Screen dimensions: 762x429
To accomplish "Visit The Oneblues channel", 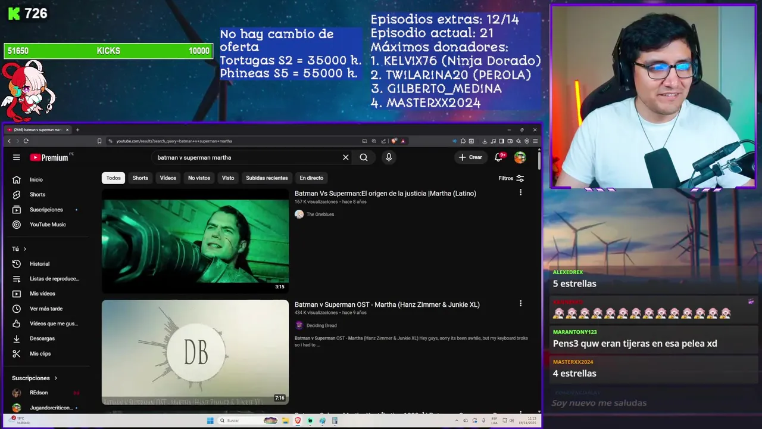I will [320, 214].
